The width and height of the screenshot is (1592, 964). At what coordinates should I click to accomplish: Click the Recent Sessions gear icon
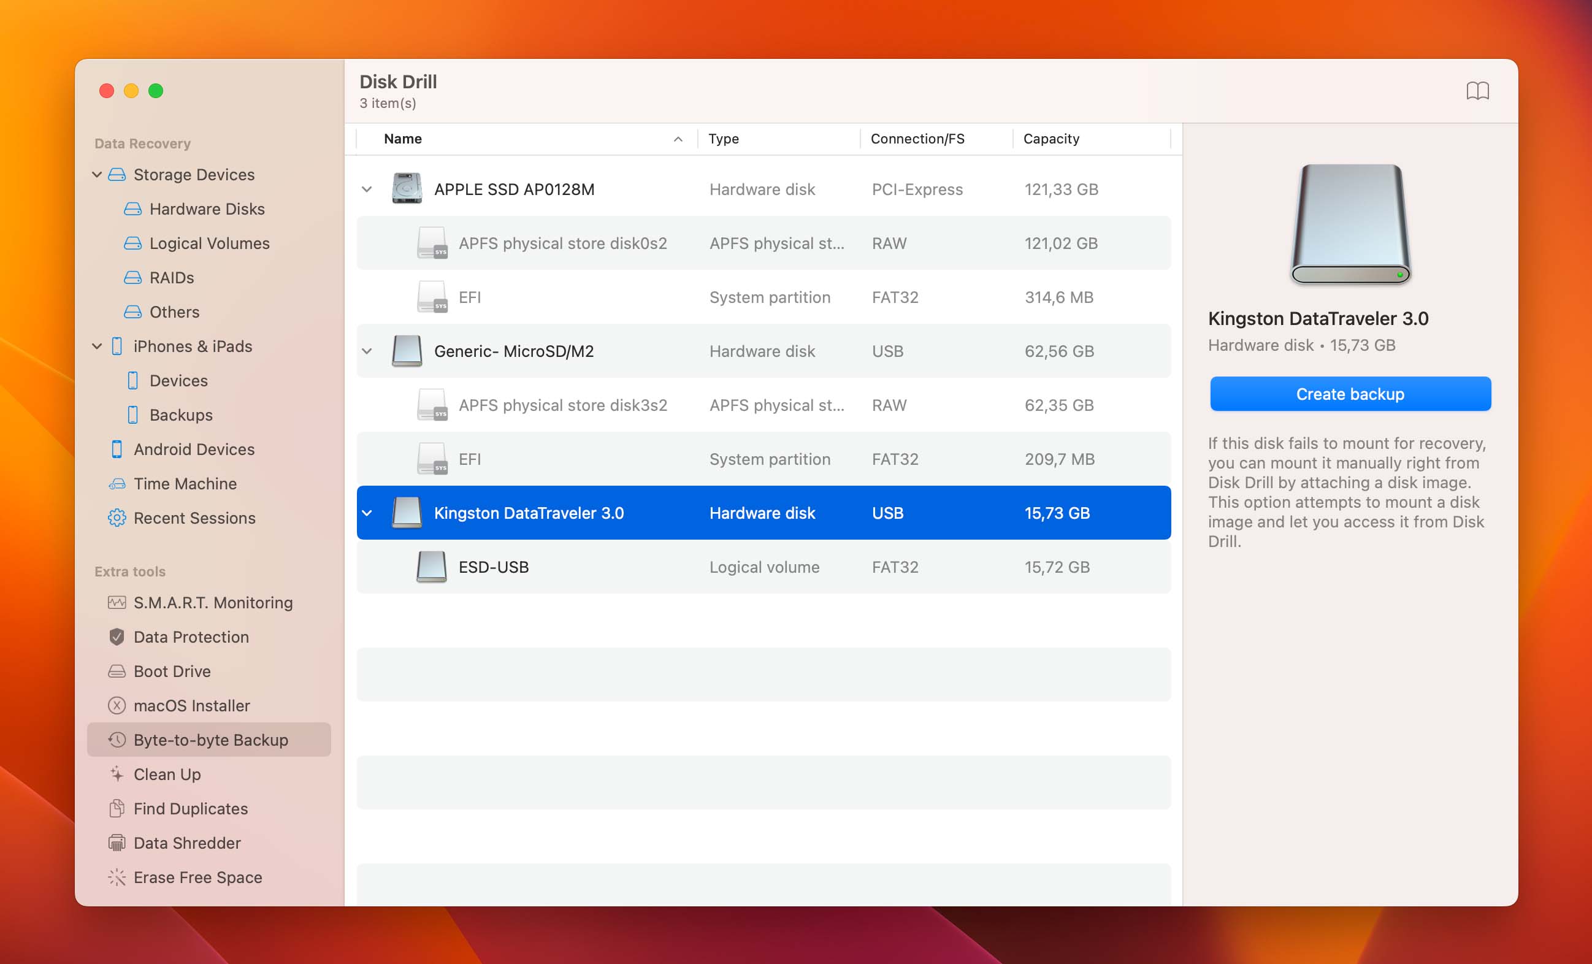(117, 518)
